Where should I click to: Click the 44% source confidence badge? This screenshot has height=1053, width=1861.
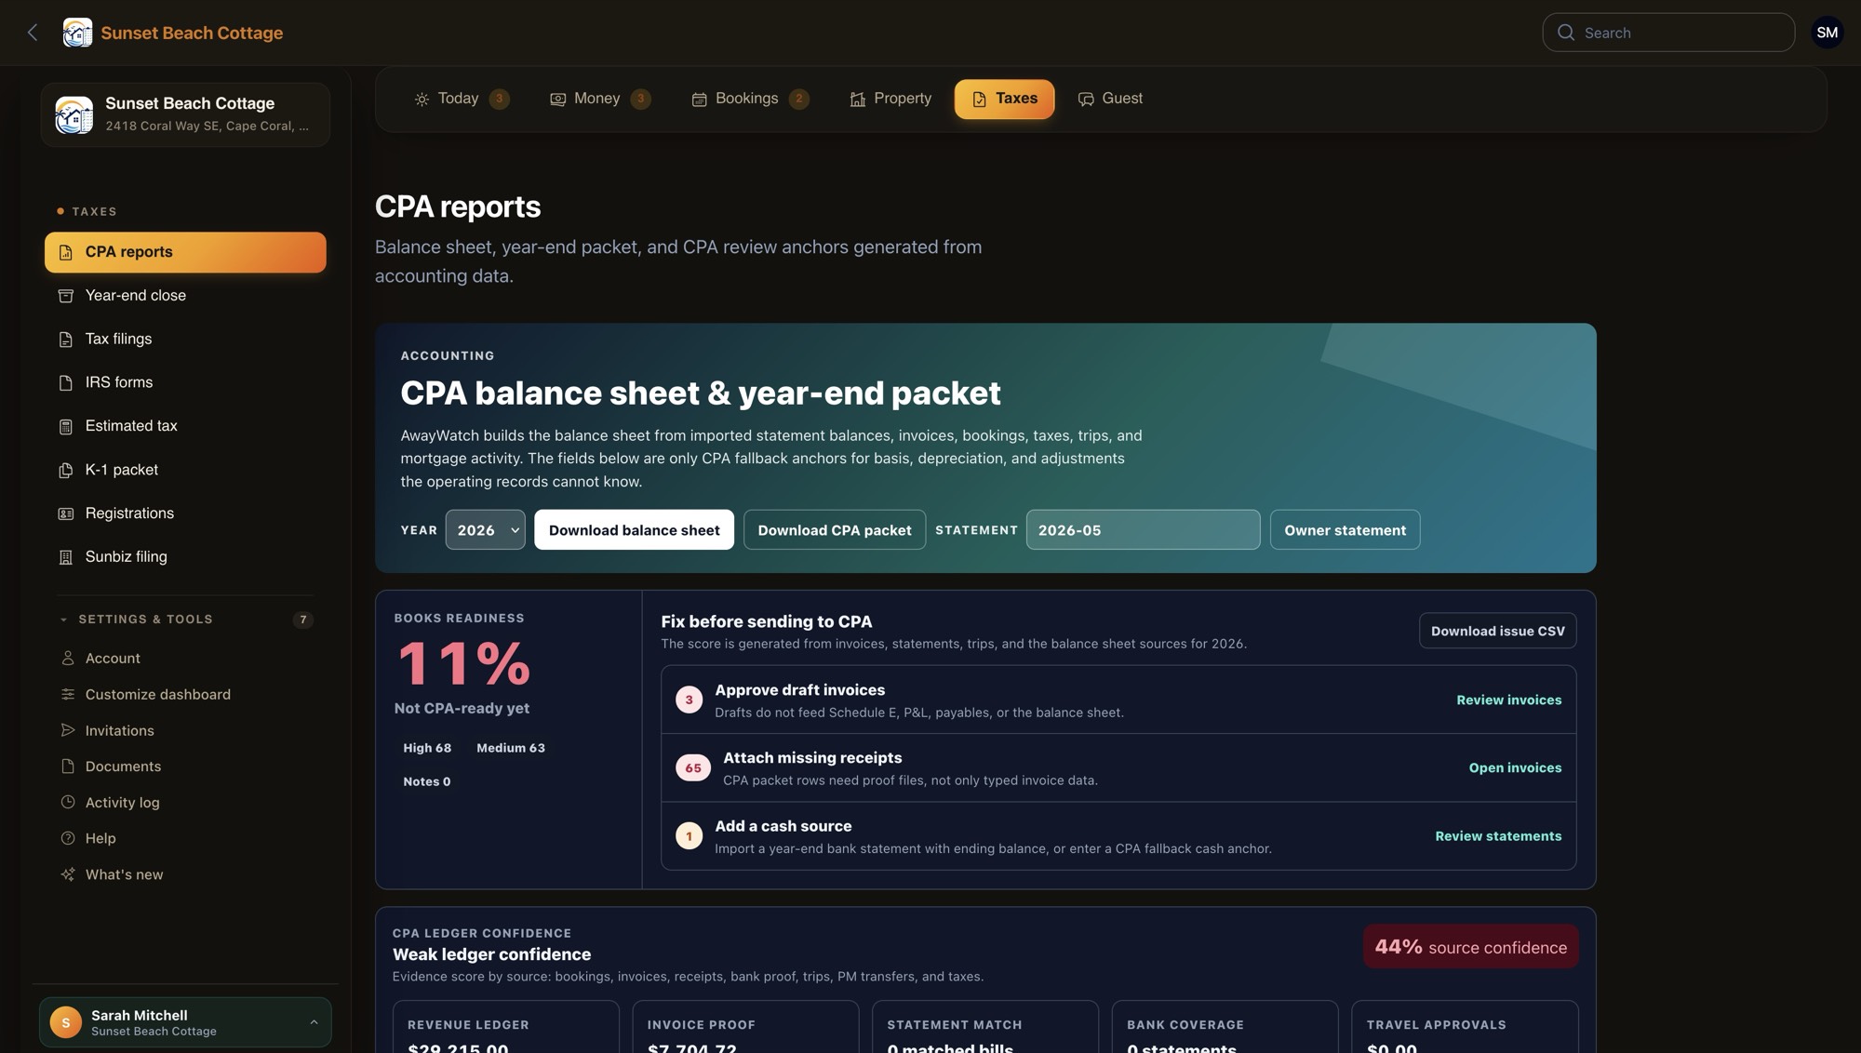(1470, 947)
